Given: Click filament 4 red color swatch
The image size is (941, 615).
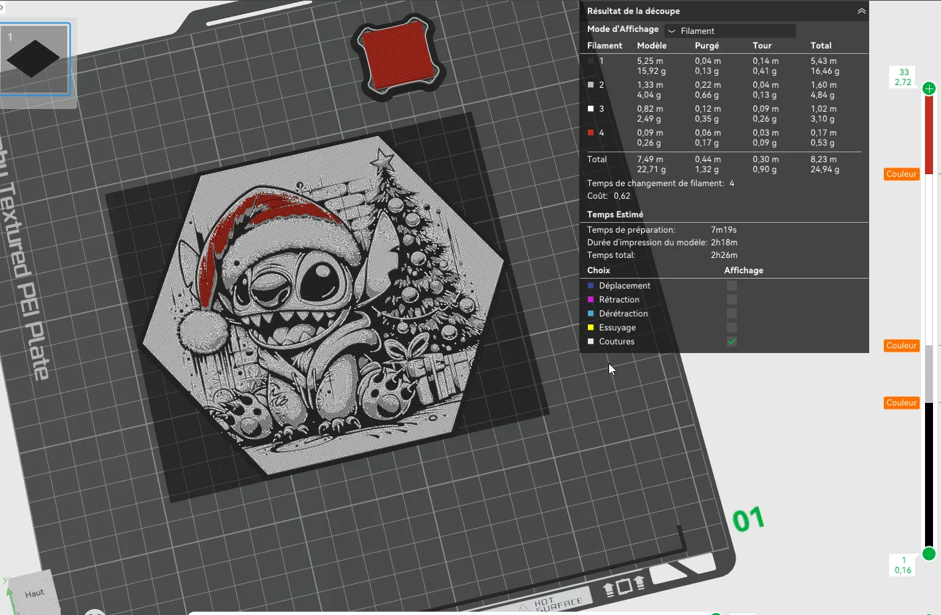Looking at the screenshot, I should [591, 132].
